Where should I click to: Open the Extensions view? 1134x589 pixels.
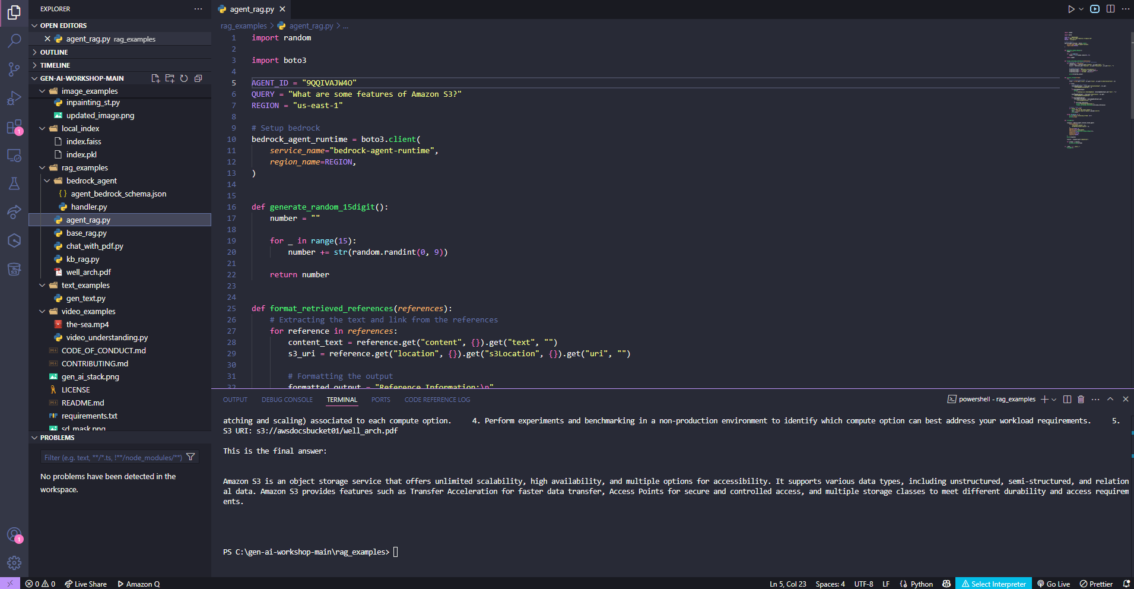point(14,127)
